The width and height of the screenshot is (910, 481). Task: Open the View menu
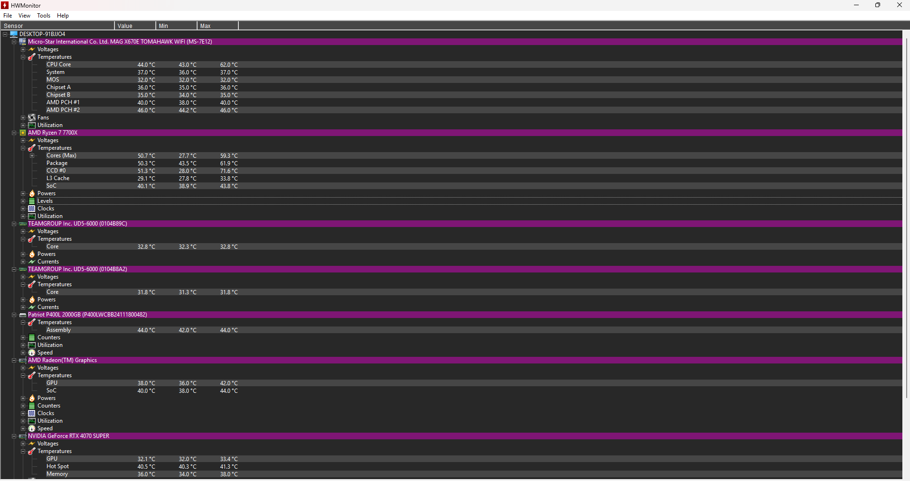[24, 16]
